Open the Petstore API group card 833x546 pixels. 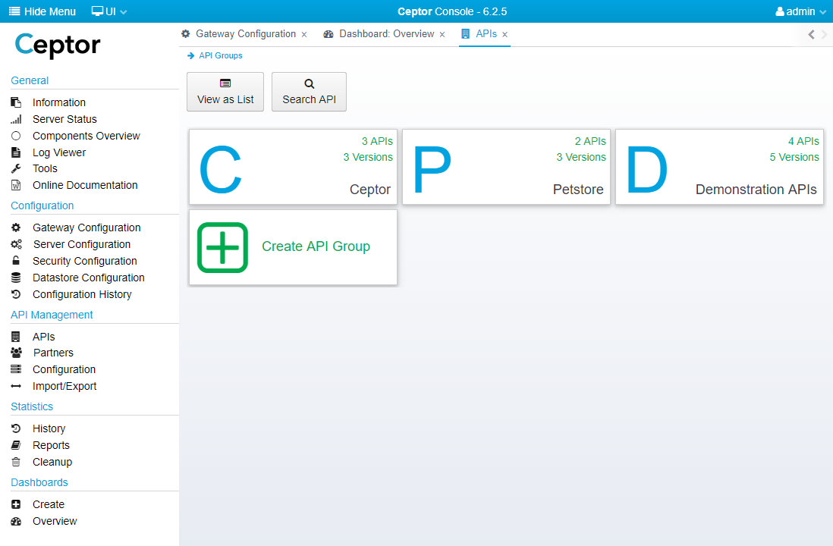click(506, 167)
